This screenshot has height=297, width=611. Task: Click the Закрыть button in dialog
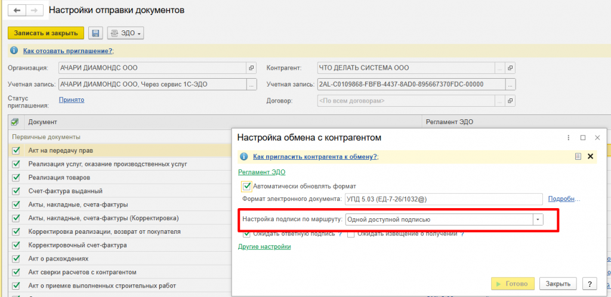(558, 283)
